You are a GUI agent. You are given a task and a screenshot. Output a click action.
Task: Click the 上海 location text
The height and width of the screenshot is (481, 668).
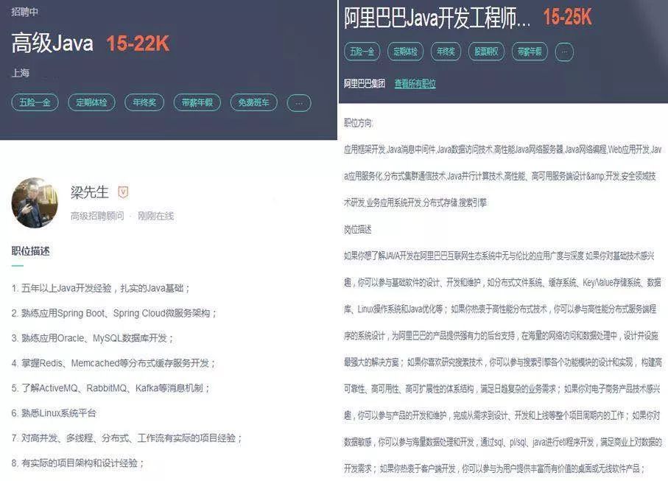(x=21, y=73)
